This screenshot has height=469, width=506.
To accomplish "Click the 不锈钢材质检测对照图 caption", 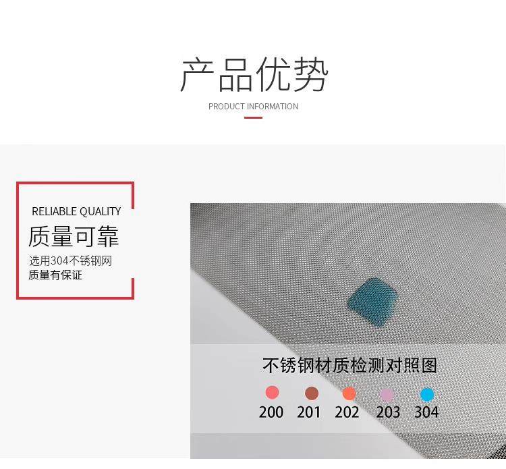I will point(349,365).
